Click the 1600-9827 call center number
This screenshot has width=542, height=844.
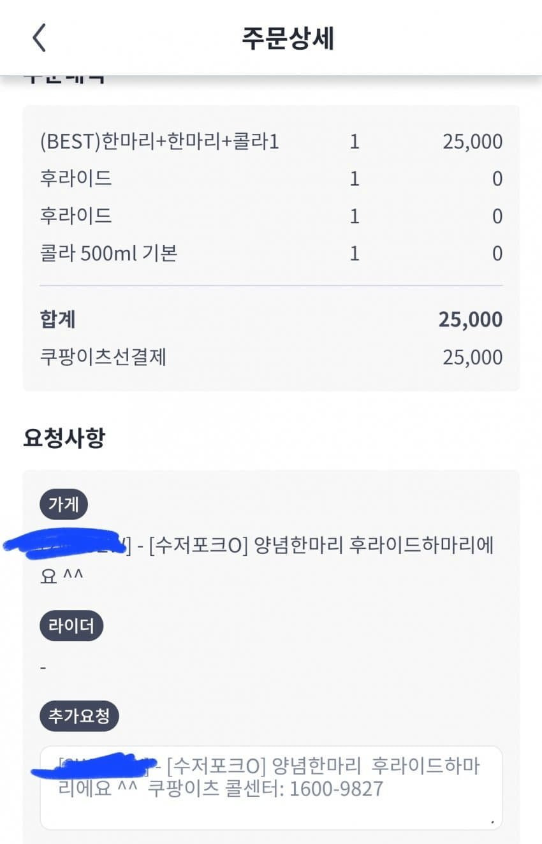336,790
